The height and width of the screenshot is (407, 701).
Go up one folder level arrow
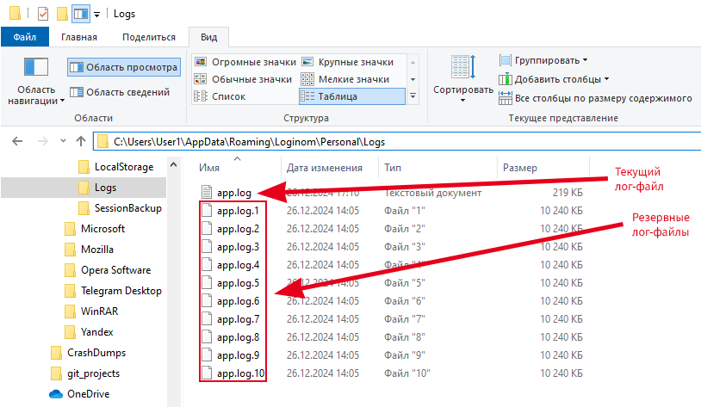tap(81, 142)
